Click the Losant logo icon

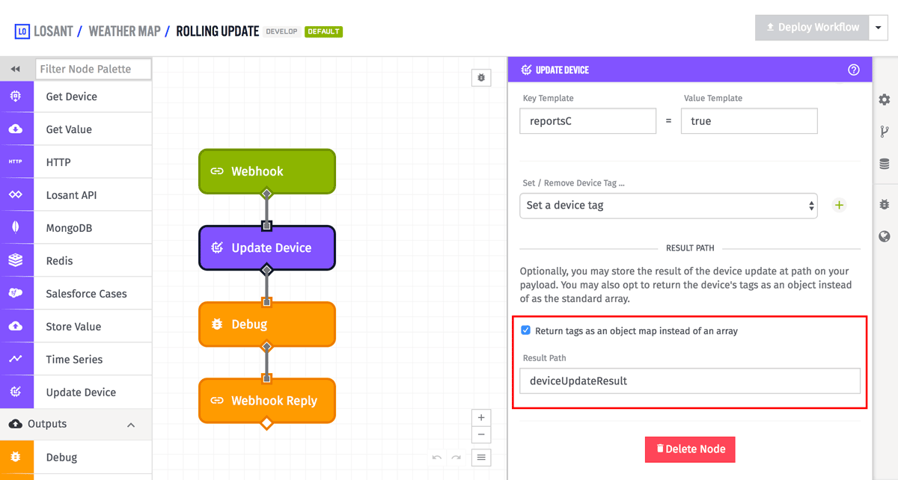click(22, 31)
